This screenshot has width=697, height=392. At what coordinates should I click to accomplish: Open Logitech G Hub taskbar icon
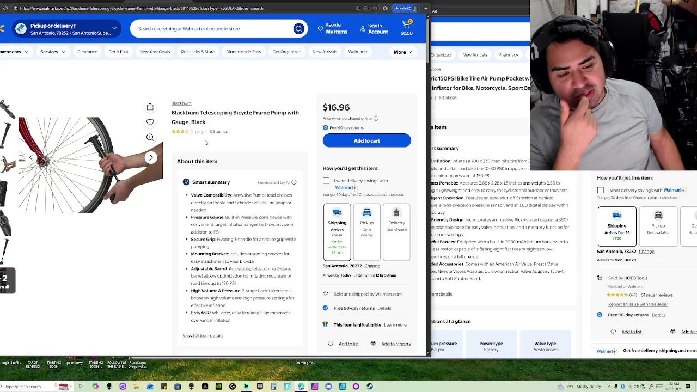233,387
